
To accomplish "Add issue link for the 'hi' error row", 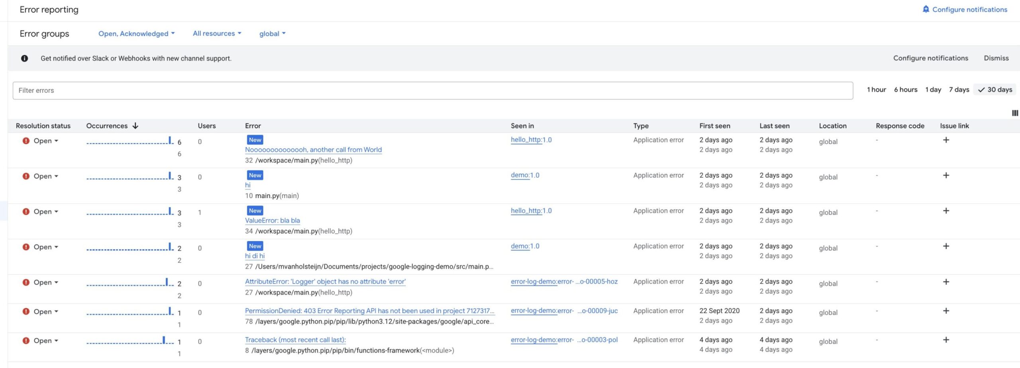I will (946, 175).
